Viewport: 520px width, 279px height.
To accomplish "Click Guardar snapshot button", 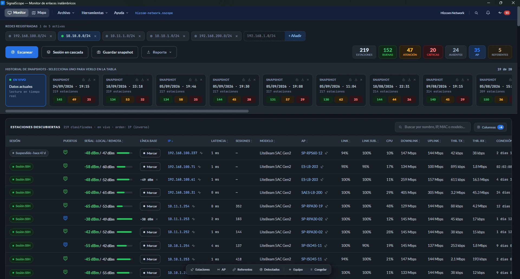I will pyautogui.click(x=115, y=52).
